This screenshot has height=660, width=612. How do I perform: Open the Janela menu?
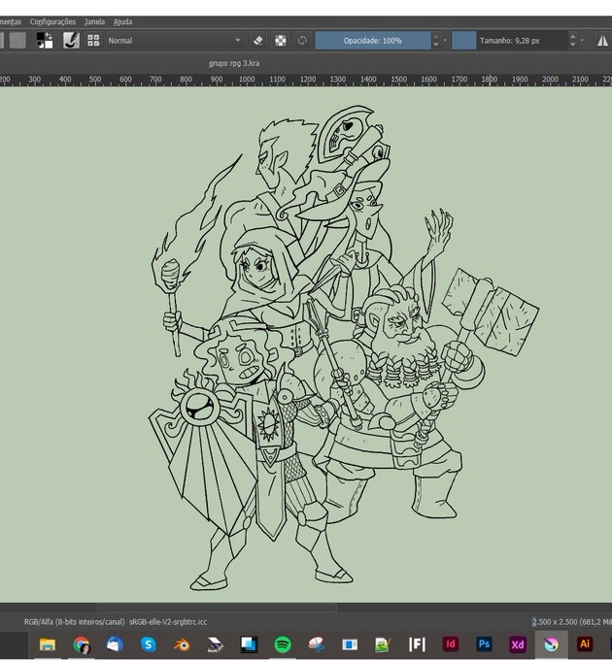[x=94, y=21]
